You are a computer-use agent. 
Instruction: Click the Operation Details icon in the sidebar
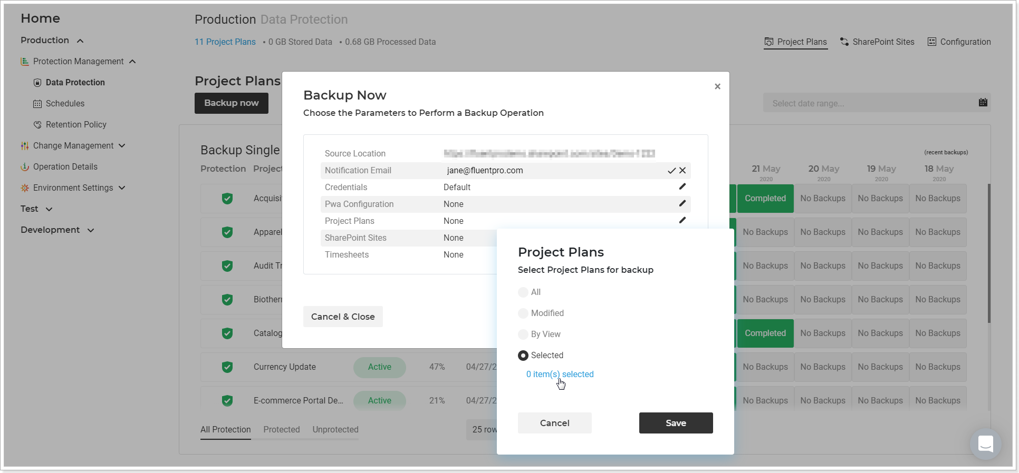[25, 167]
